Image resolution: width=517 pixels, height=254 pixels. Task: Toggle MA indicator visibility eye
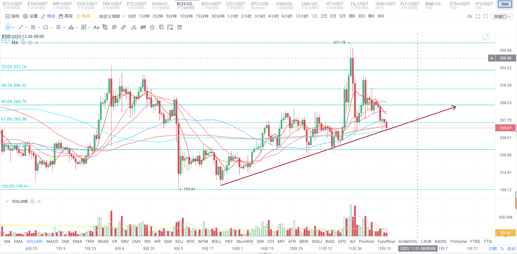click(24, 43)
